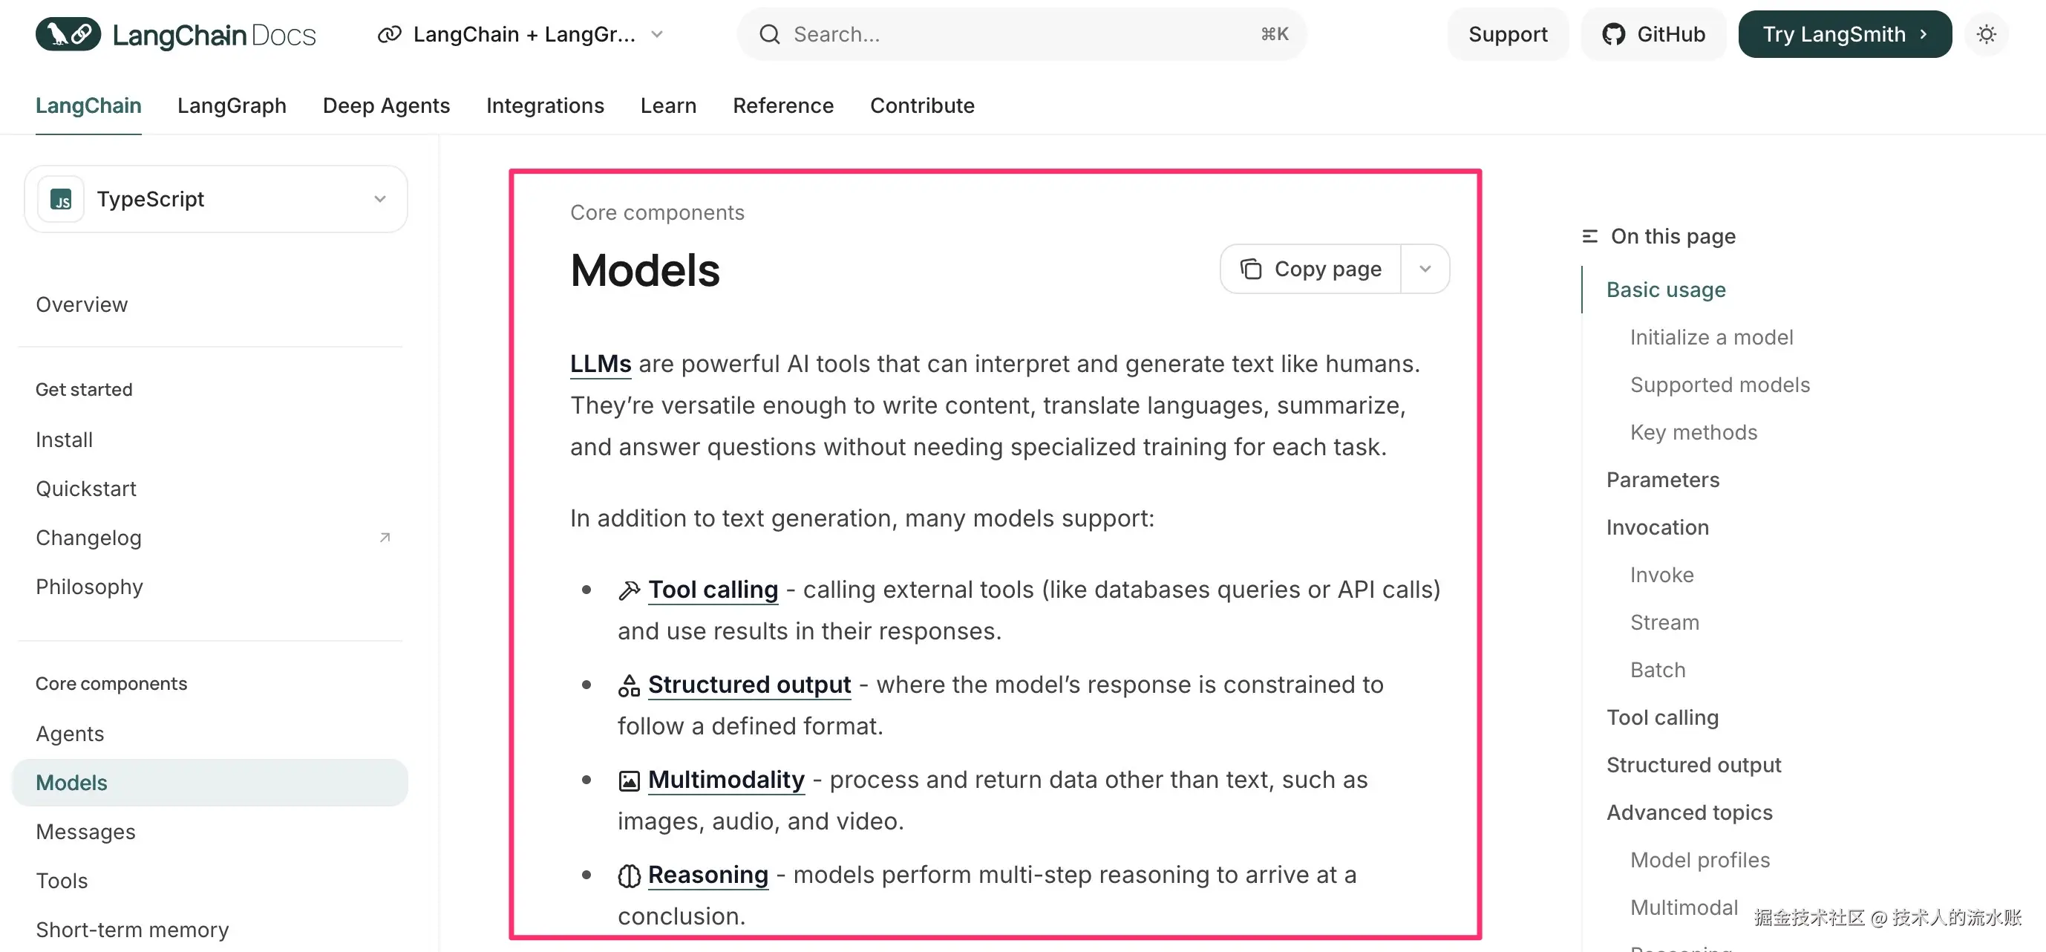The height and width of the screenshot is (952, 2046).
Task: Toggle the light/dark theme sun icon
Action: 1986,34
